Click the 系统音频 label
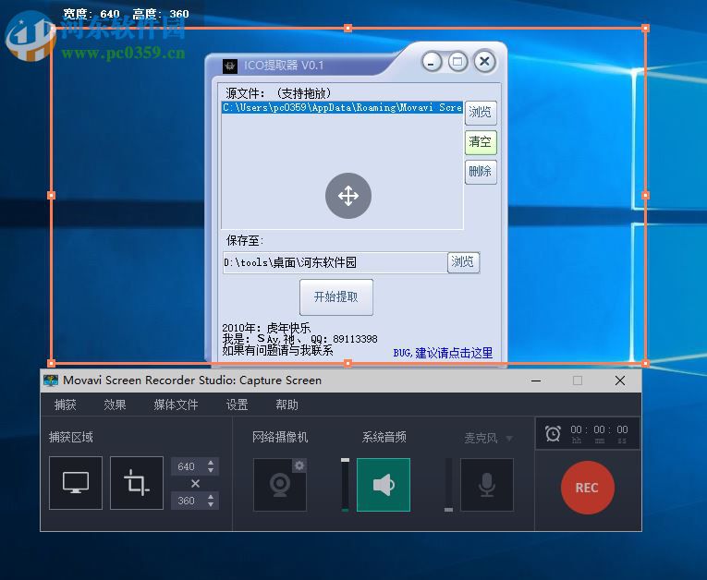 (x=384, y=437)
